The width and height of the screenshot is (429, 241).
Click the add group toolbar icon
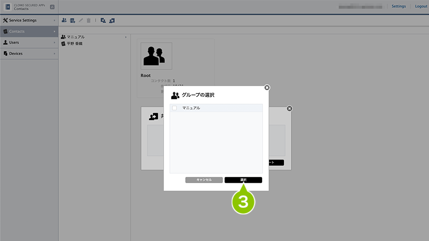(64, 20)
